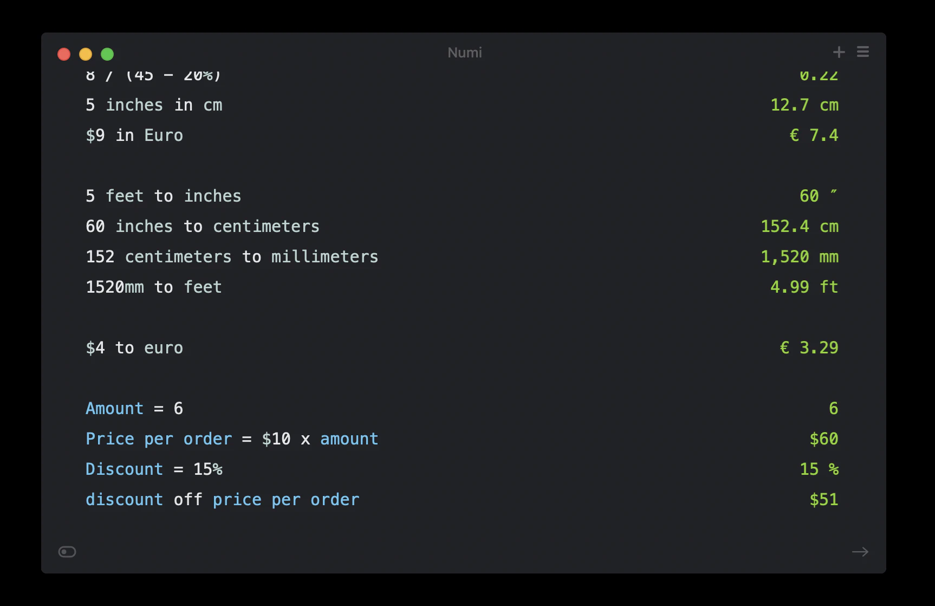
Task: Click the result 12.7 cm
Action: click(804, 105)
